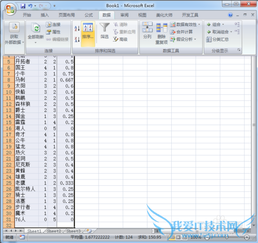Click the vertical scrollbar thumb

pyautogui.click(x=254, y=125)
